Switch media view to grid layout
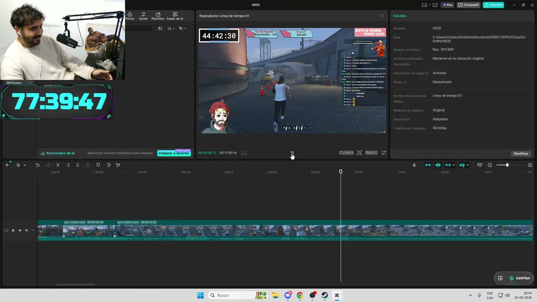Screen dimensions: 537x302 [x=160, y=29]
